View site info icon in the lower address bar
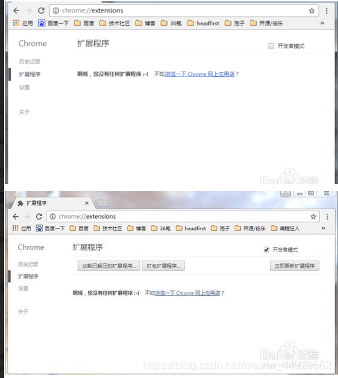This screenshot has height=378, width=338. click(53, 217)
